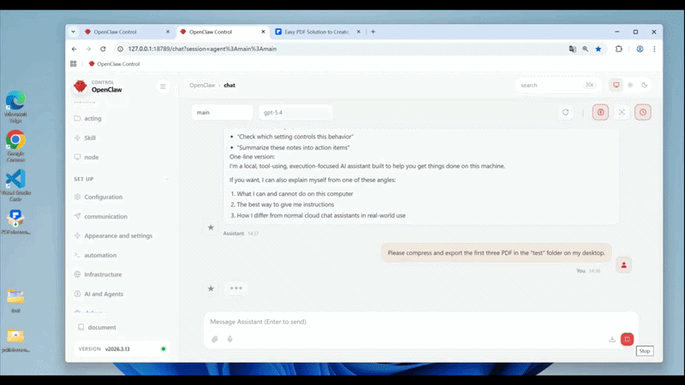Select the bottom desktop folder icon
The width and height of the screenshot is (685, 385).
point(15,341)
